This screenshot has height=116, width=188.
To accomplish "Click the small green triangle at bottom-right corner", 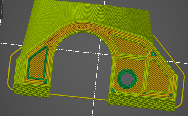I will (x=171, y=95).
